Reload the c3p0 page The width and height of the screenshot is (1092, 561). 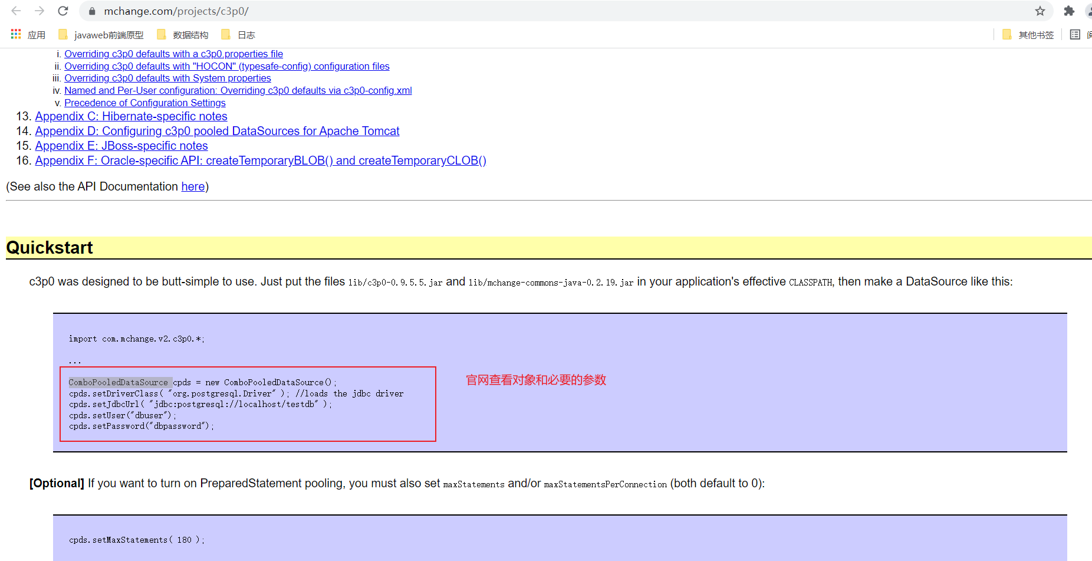(63, 11)
